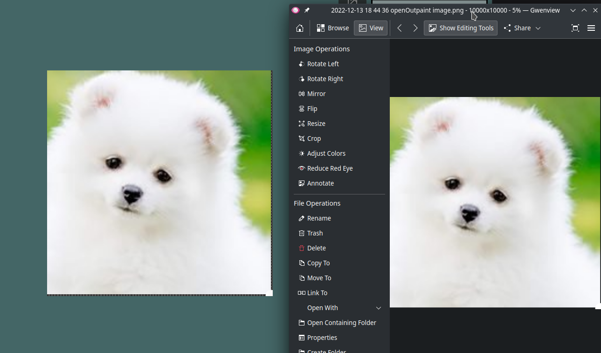Toggle the Show Editing Tools panel
Viewport: 601px width, 353px height.
460,28
